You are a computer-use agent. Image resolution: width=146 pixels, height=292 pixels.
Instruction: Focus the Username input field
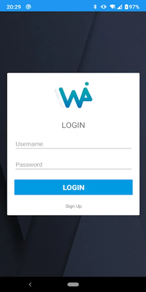pos(74,144)
